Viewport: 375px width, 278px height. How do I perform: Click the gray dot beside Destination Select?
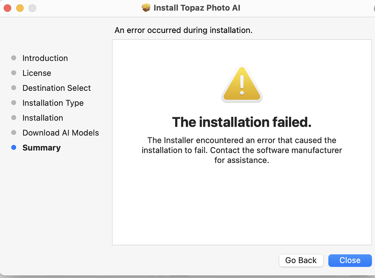[14, 88]
